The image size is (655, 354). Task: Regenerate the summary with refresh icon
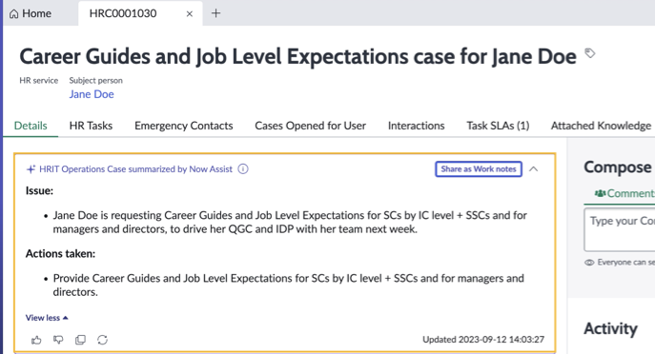(x=102, y=340)
